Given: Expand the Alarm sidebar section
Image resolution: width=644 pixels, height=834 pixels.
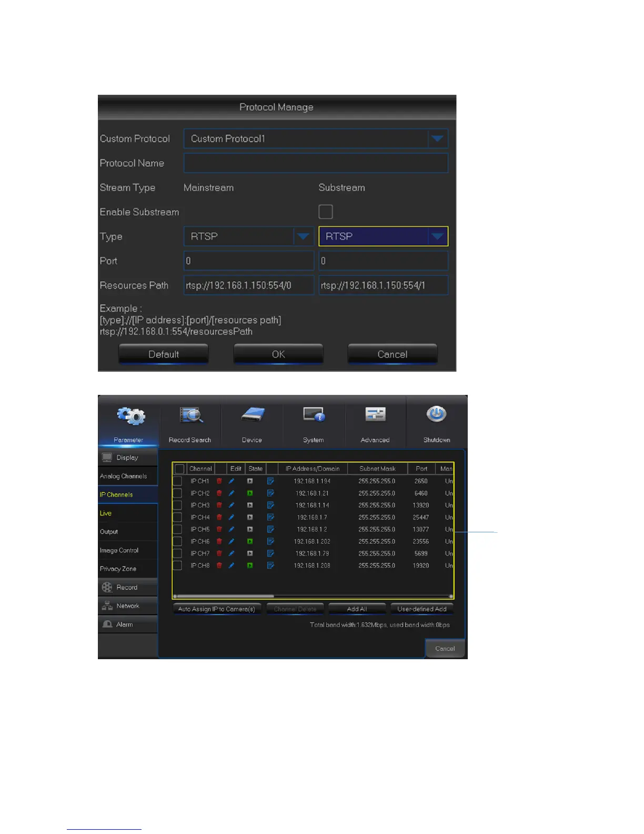Looking at the screenshot, I should 128,624.
